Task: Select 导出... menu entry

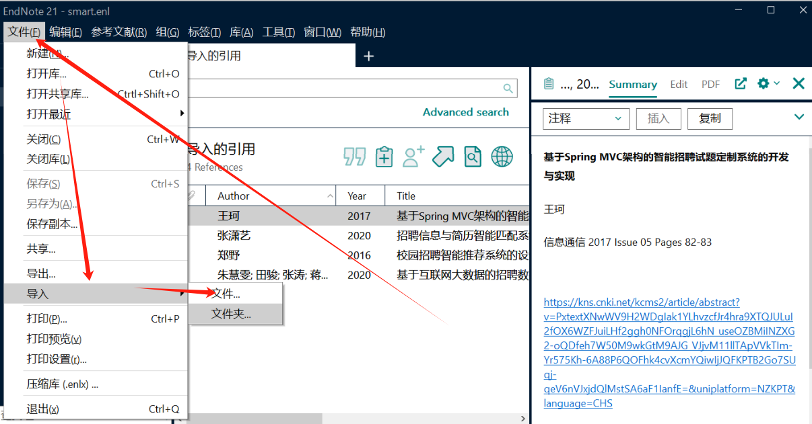Action: click(x=96, y=274)
